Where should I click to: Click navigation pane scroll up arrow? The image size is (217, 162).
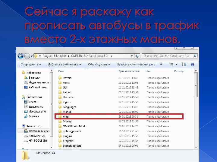pyautogui.click(x=52, y=71)
